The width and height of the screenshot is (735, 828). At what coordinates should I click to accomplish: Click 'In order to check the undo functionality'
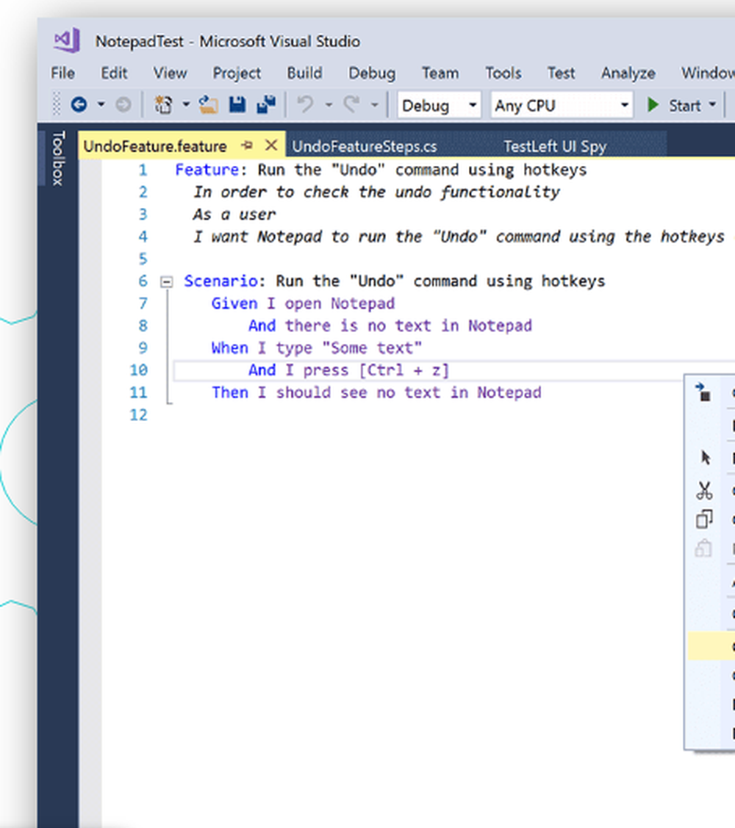376,192
